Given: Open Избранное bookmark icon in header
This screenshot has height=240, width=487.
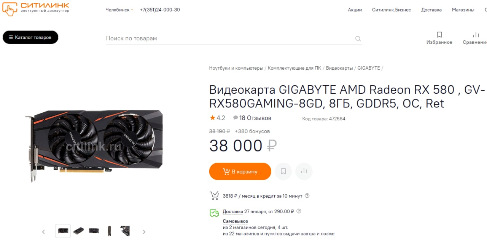Looking at the screenshot, I should [439, 35].
